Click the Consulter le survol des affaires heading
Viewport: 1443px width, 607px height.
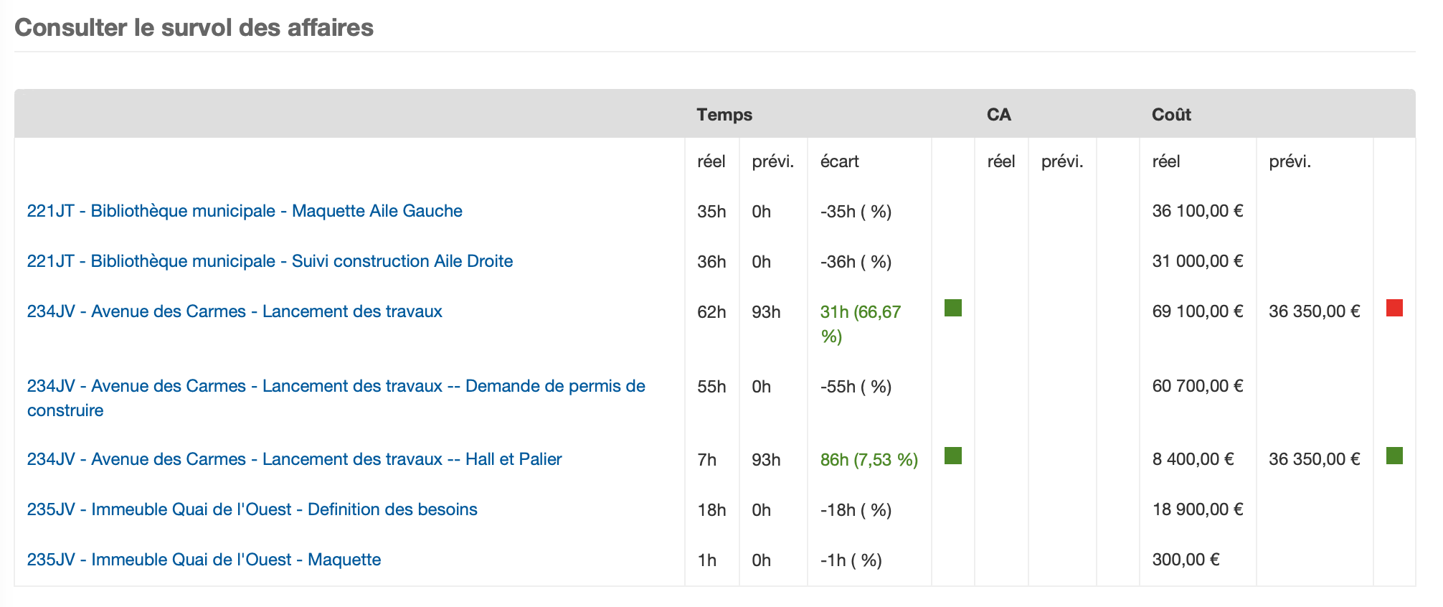194,27
